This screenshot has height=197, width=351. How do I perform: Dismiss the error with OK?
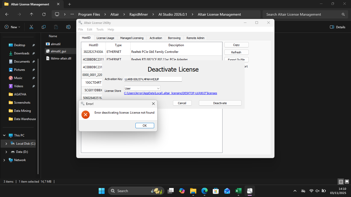coord(145,125)
